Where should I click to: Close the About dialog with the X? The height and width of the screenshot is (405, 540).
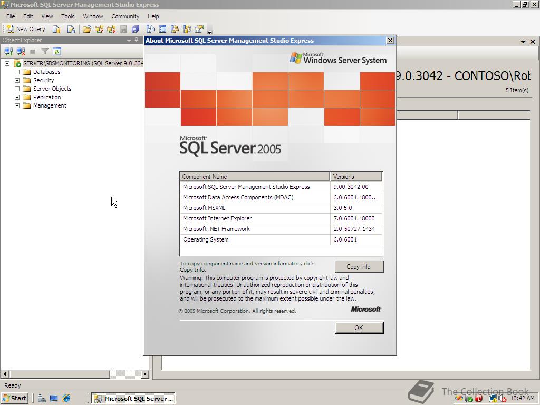coord(390,40)
